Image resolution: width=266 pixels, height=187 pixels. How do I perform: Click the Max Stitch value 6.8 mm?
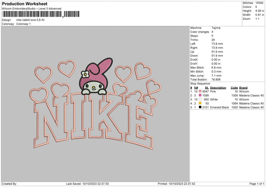(x=216, y=67)
